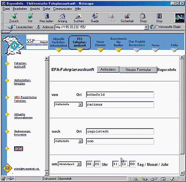186x182 pixels.
Task: Open the Aktuelle Informationen sidebar link
Action: [x=23, y=116]
